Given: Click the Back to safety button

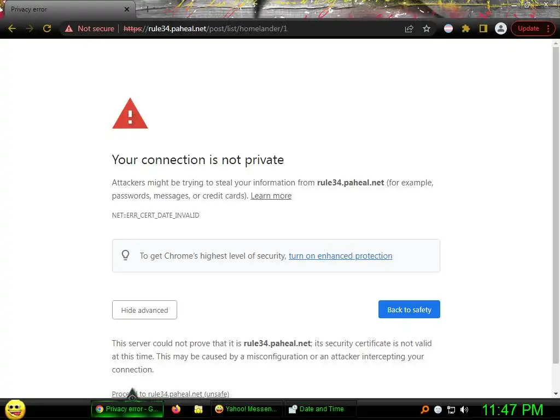Looking at the screenshot, I should 409,310.
